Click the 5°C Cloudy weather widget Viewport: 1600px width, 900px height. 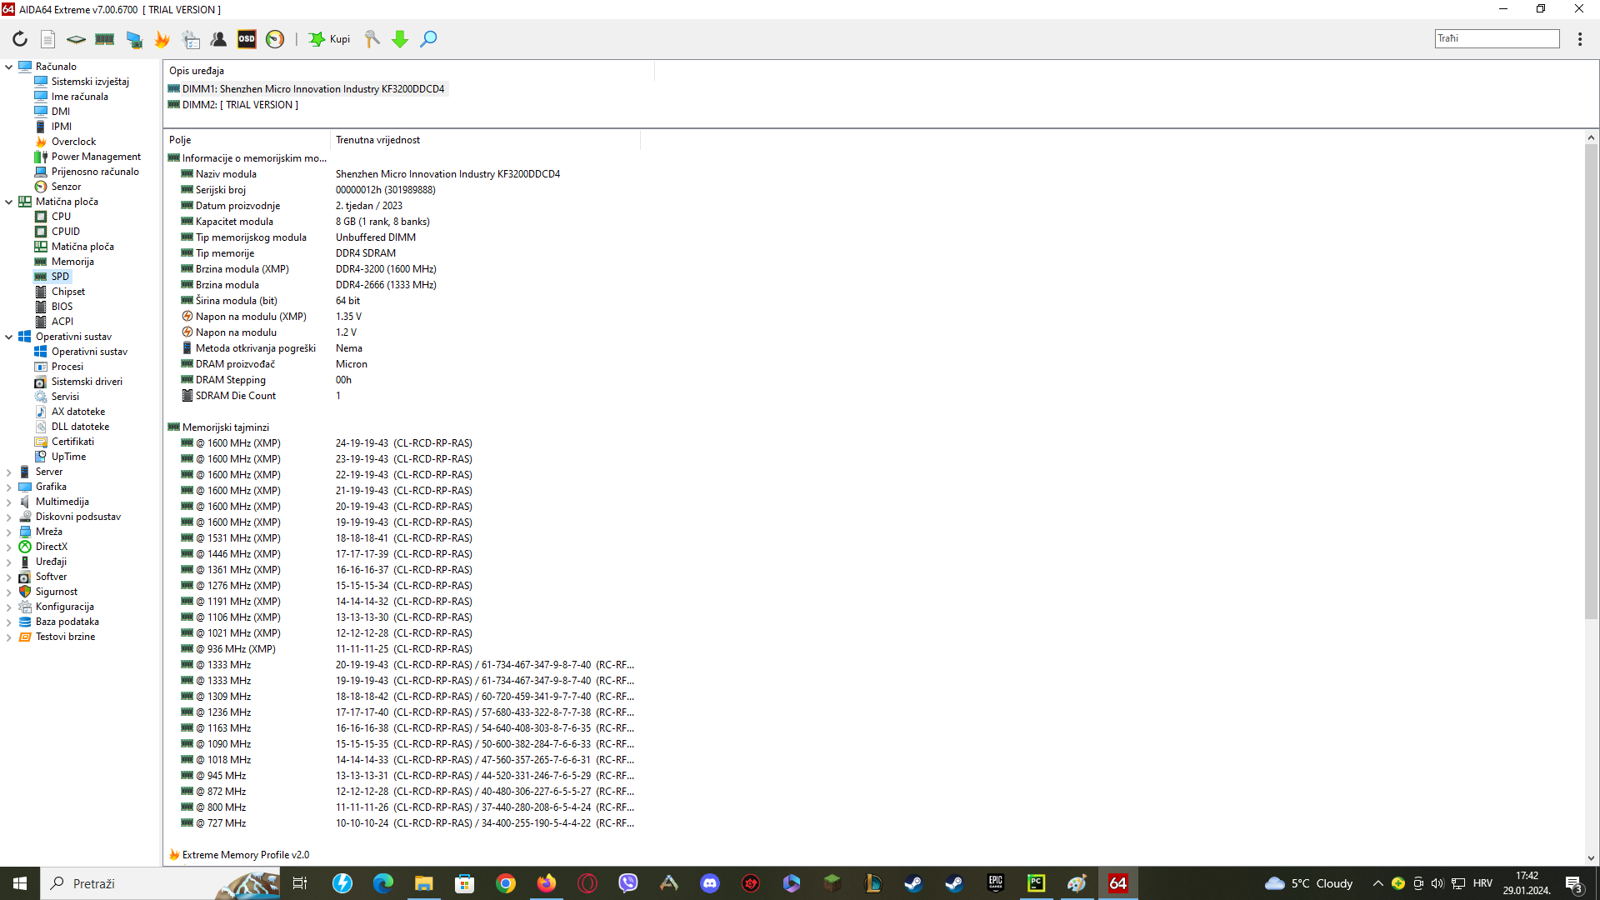click(1308, 883)
